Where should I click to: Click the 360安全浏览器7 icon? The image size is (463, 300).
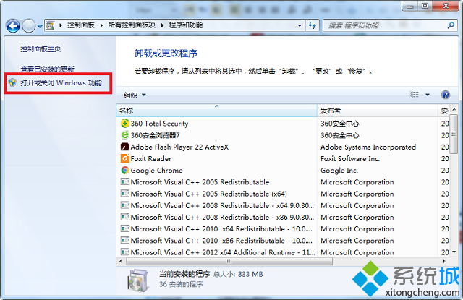125,134
